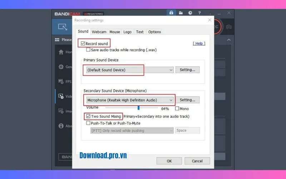Open the Home section house icon
The height and width of the screenshot is (179, 286).
pyautogui.click(x=61, y=52)
